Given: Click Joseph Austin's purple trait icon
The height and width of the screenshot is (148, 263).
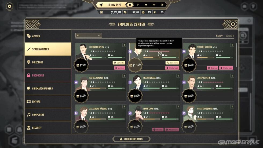Looking at the screenshot, I should click(x=184, y=82).
